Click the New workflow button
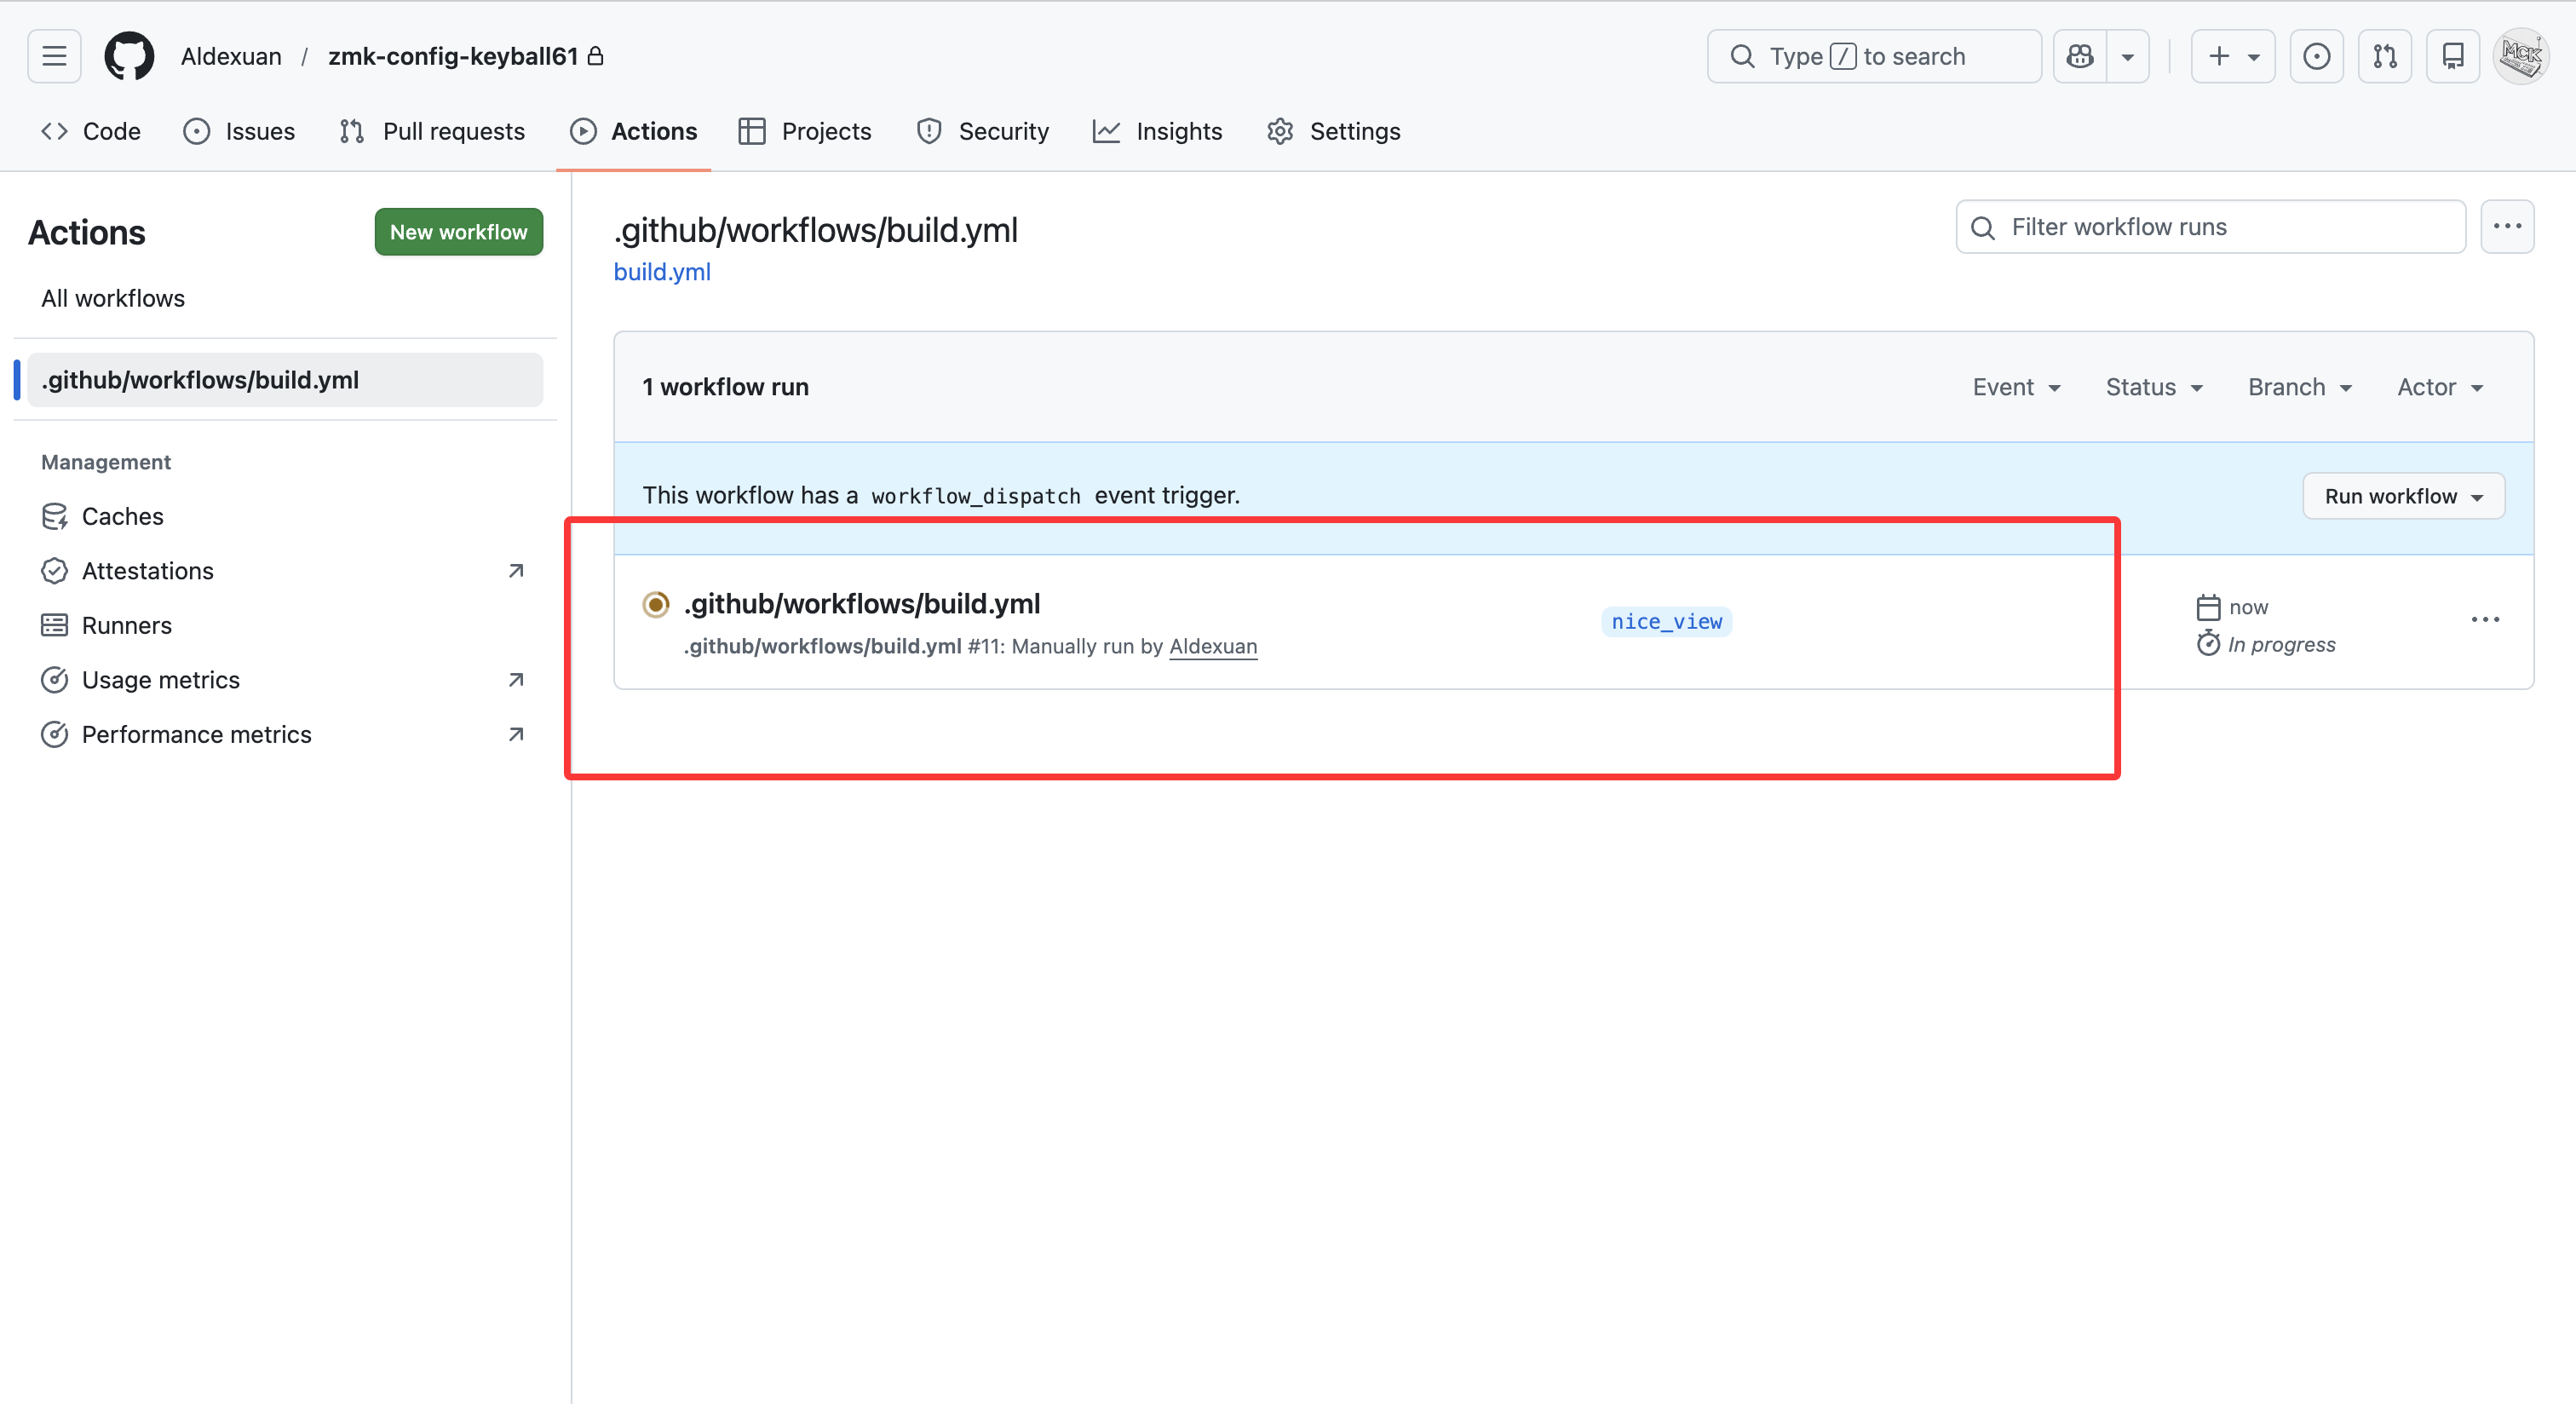Screen dimensions: 2576x1404 [458, 232]
